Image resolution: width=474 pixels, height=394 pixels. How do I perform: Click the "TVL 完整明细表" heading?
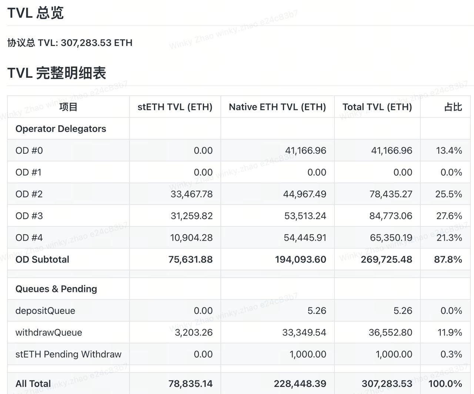[57, 73]
